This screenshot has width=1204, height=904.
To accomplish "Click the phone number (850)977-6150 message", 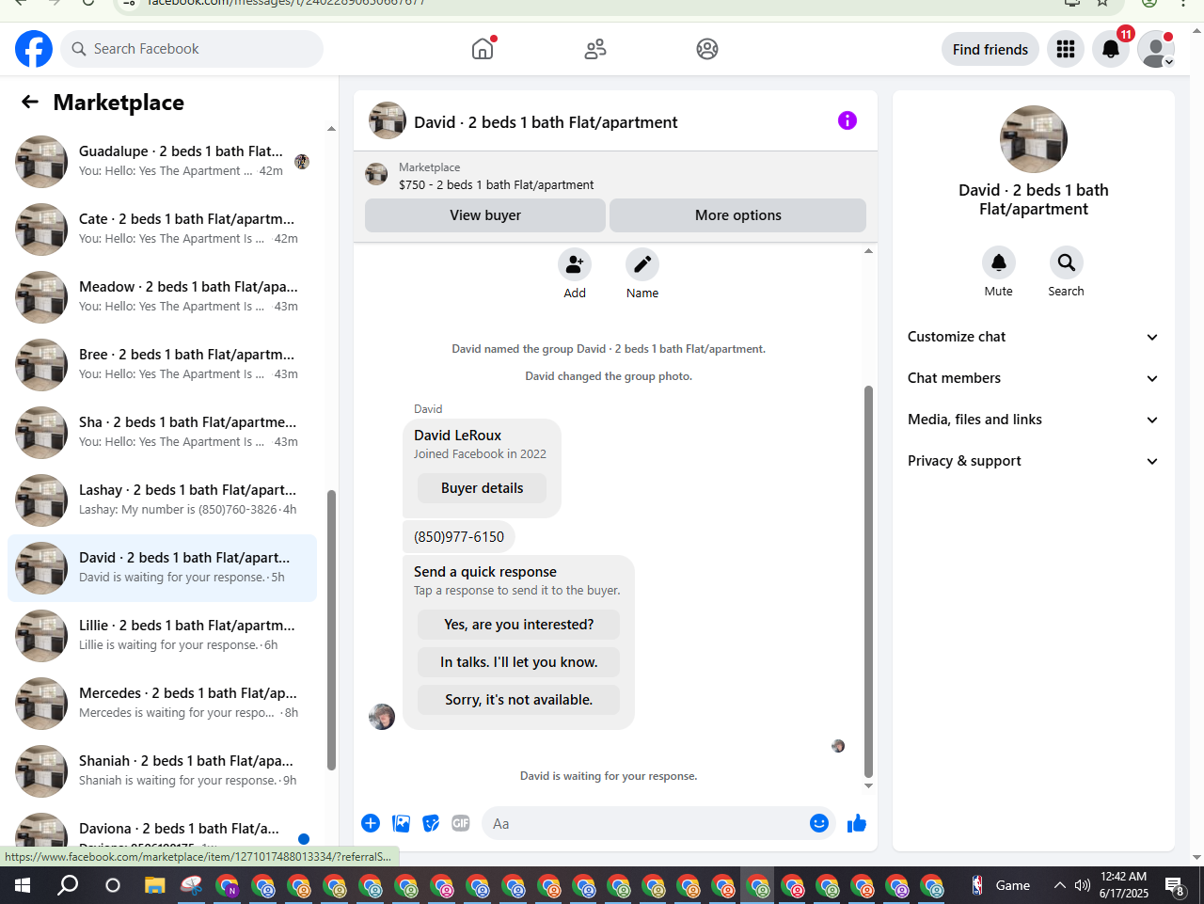I will coord(459,537).
